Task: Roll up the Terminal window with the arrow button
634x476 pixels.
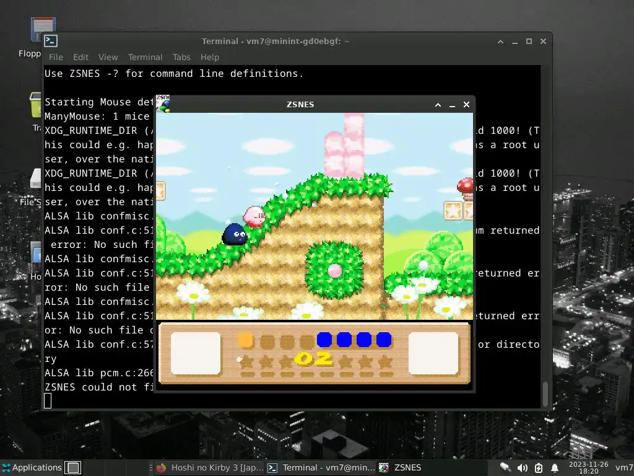Action: [x=500, y=42]
